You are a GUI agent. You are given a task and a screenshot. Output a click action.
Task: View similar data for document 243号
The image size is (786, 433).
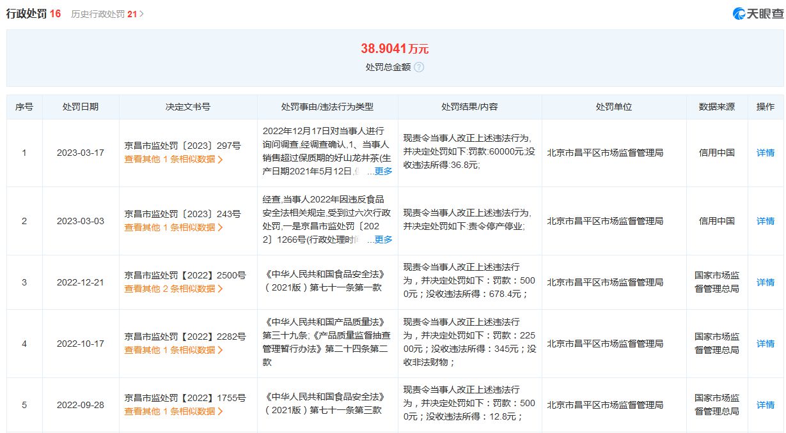click(173, 227)
